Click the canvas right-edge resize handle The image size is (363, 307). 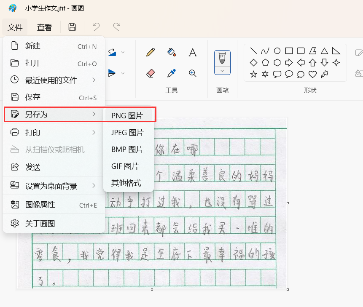pyautogui.click(x=288, y=203)
